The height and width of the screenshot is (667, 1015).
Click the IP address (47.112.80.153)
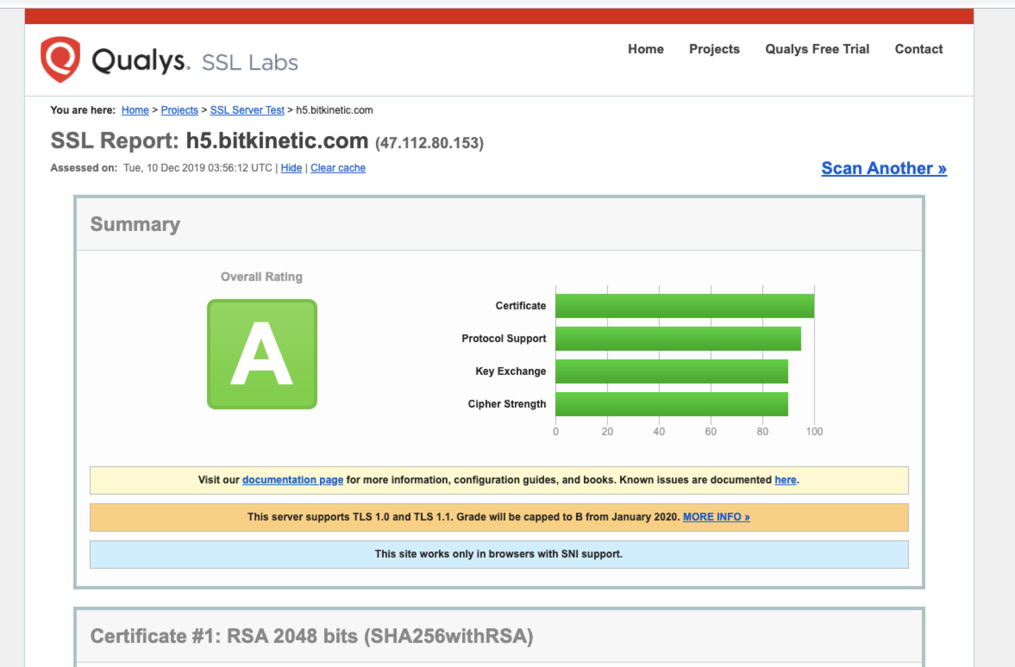pos(429,143)
